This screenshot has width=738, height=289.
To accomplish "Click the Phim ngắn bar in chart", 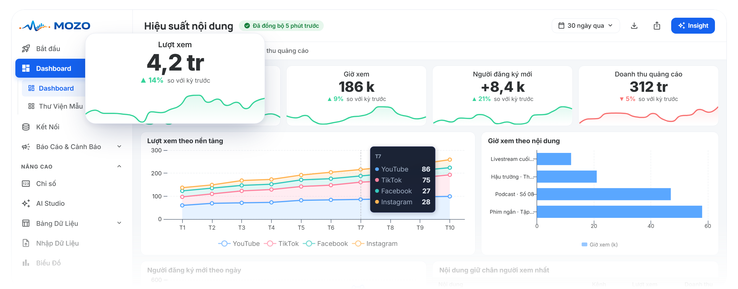I will 619,212.
